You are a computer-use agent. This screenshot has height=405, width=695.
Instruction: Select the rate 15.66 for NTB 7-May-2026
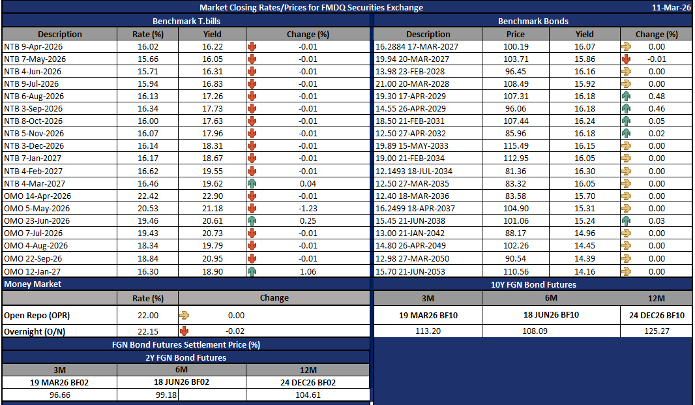tap(147, 59)
